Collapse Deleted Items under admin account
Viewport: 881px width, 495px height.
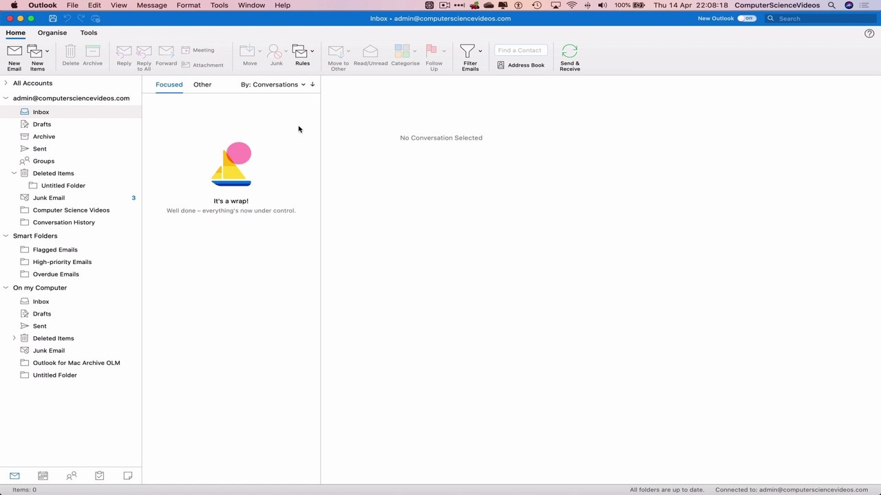(14, 173)
